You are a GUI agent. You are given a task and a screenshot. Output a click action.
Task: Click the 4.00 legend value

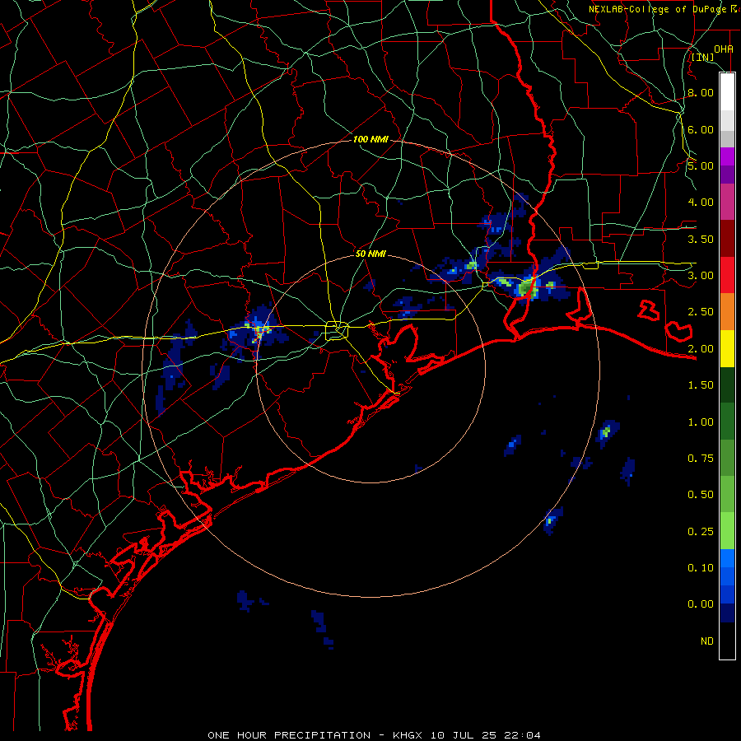pyautogui.click(x=701, y=203)
